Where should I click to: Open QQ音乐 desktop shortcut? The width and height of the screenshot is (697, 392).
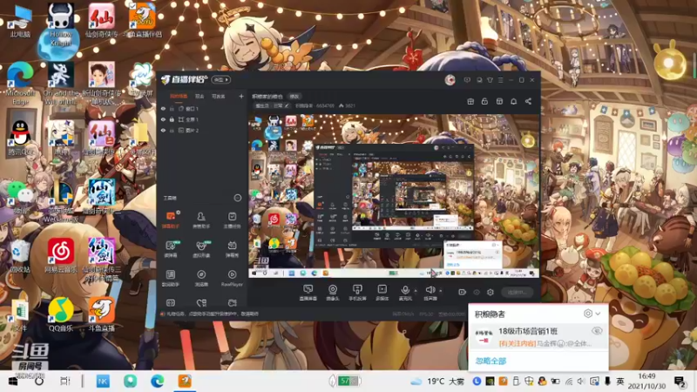(x=61, y=314)
